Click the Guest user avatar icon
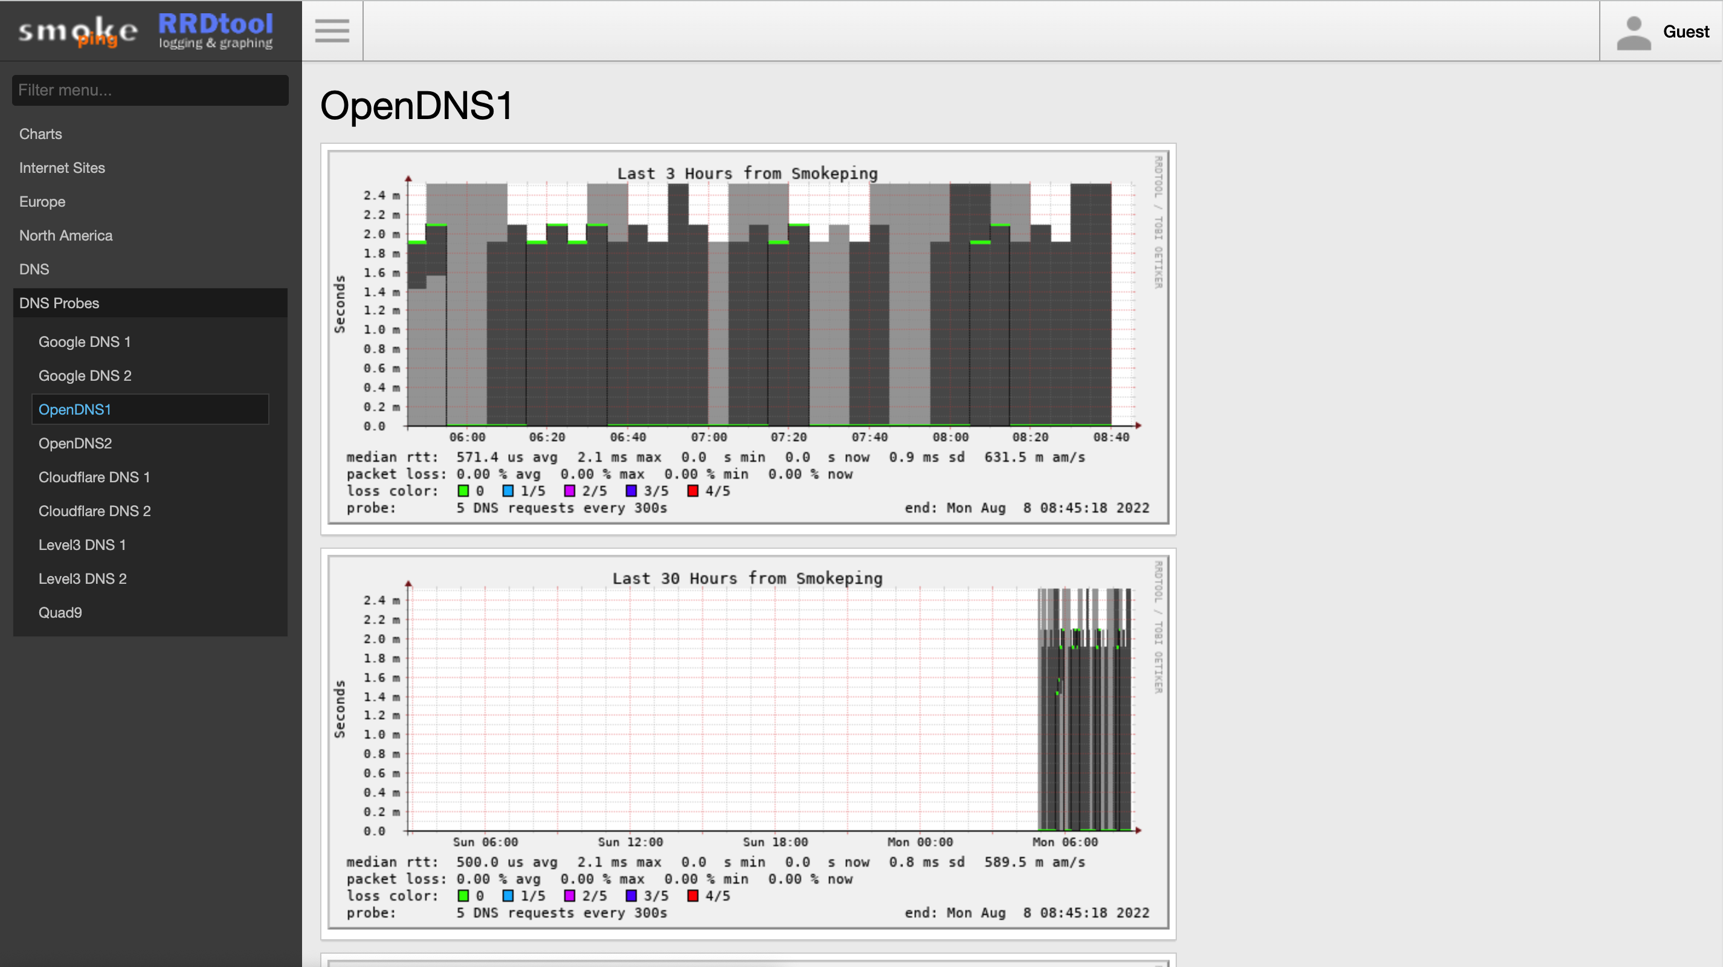Image resolution: width=1723 pixels, height=967 pixels. point(1633,32)
